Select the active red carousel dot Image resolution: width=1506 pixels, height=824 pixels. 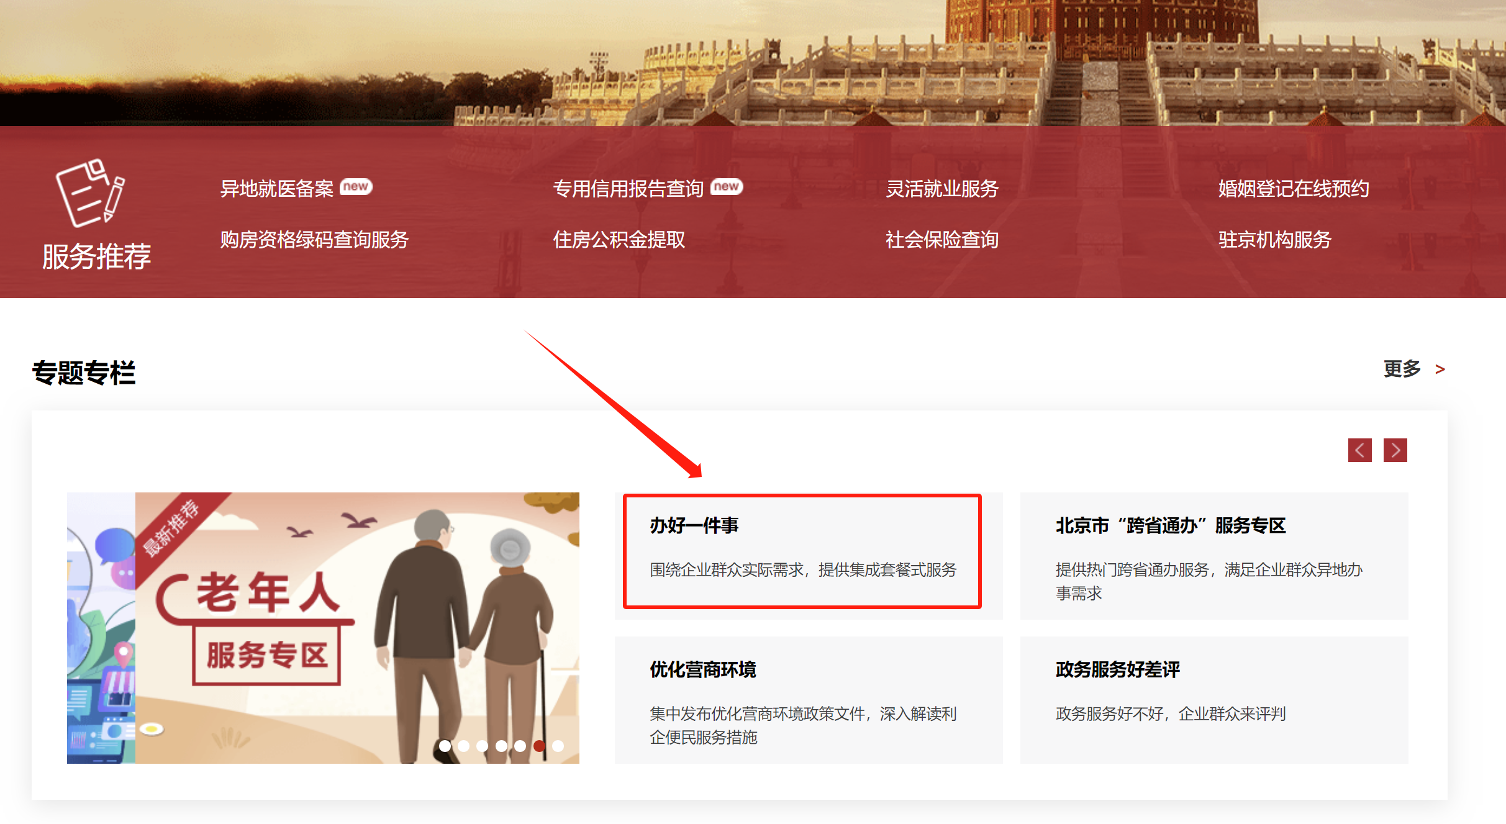click(539, 746)
